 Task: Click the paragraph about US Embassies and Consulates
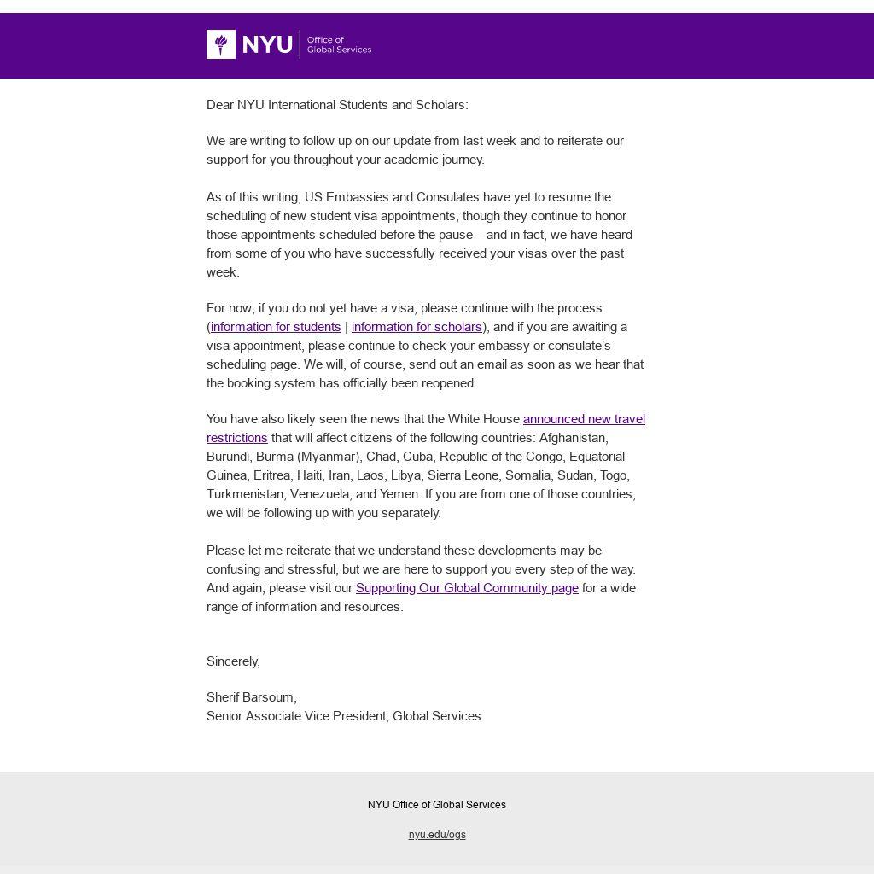tap(419, 235)
